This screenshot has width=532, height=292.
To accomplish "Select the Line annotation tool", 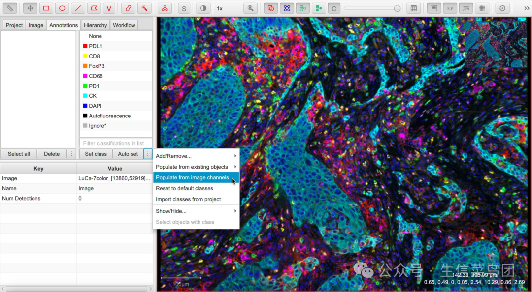I will tap(78, 8).
